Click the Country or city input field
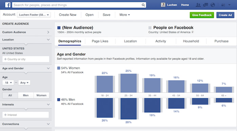237x131 pixels. tap(26, 59)
